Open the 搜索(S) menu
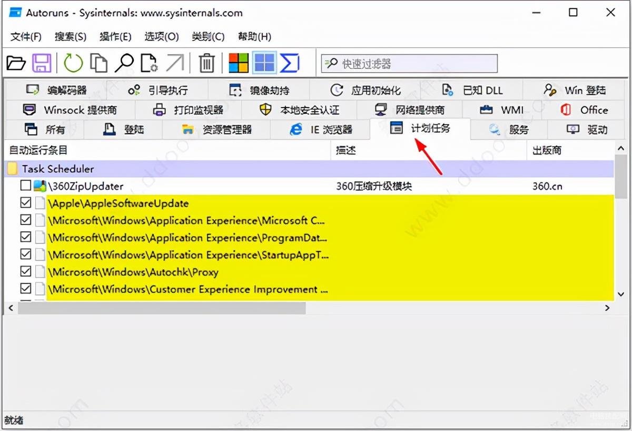This screenshot has height=431, width=632. [71, 36]
